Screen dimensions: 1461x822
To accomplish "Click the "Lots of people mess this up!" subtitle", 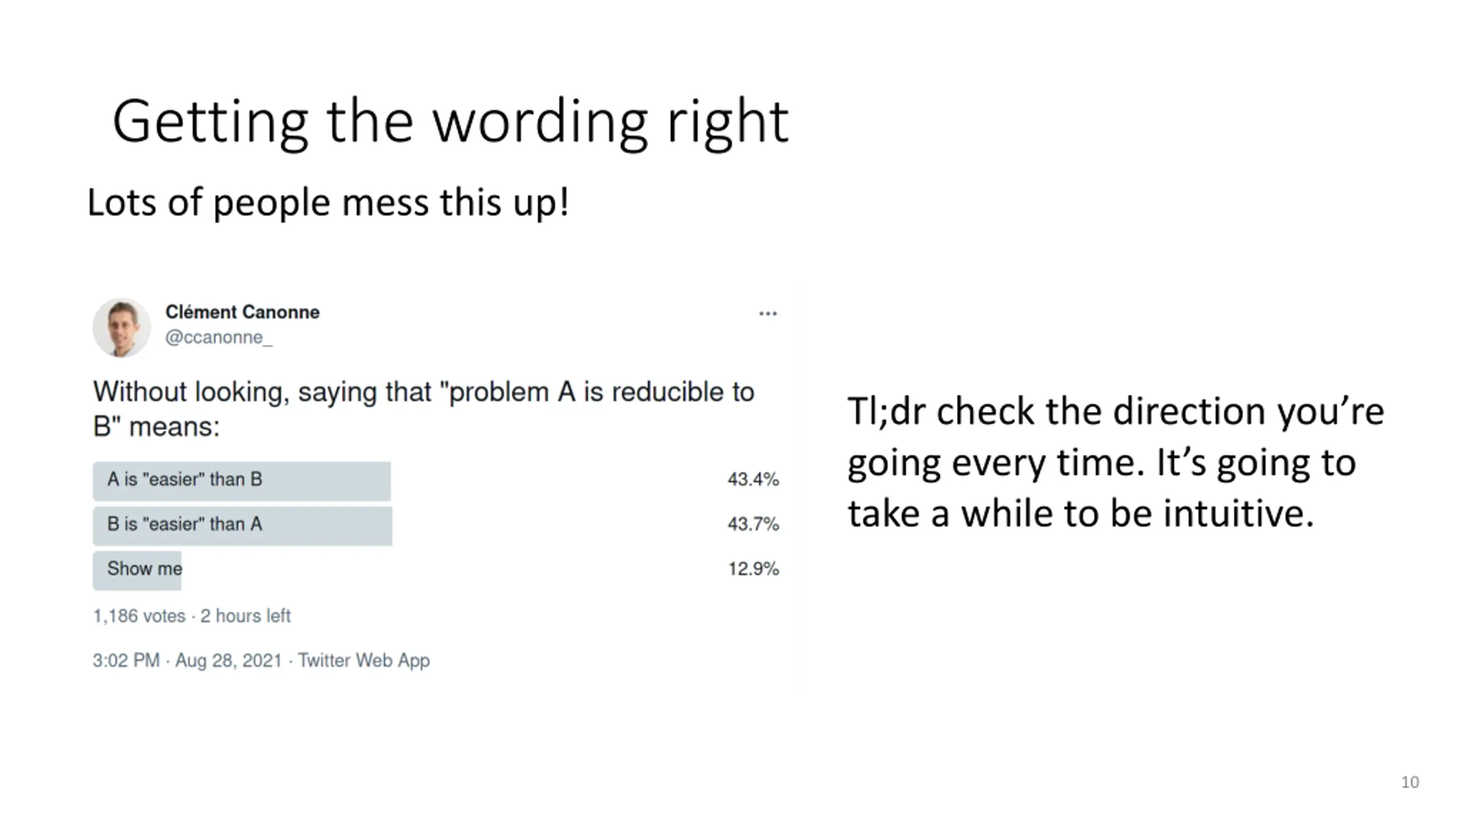I will point(328,203).
